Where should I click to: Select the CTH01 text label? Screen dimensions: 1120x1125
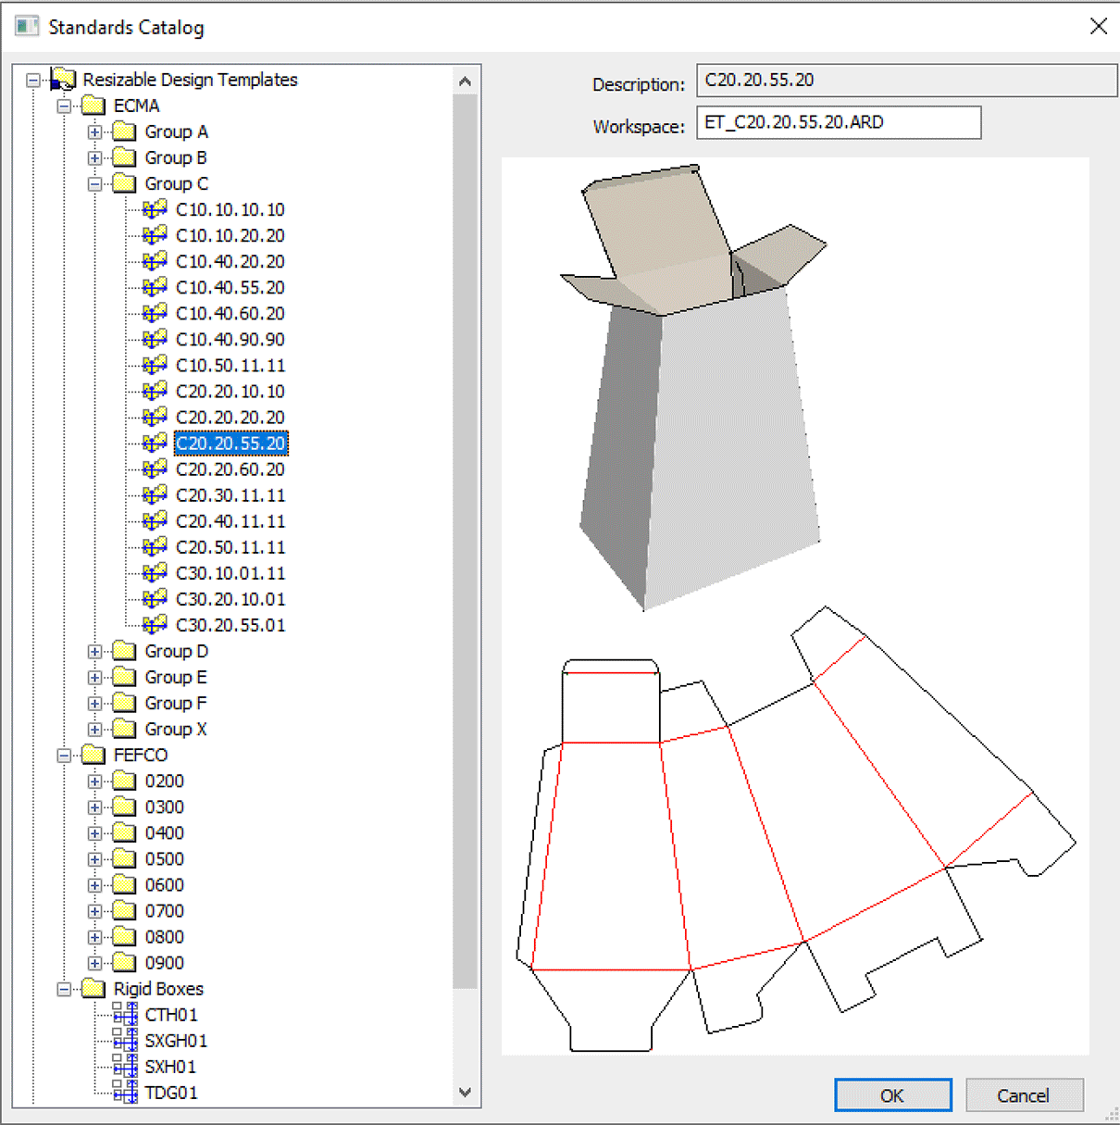(x=171, y=1015)
